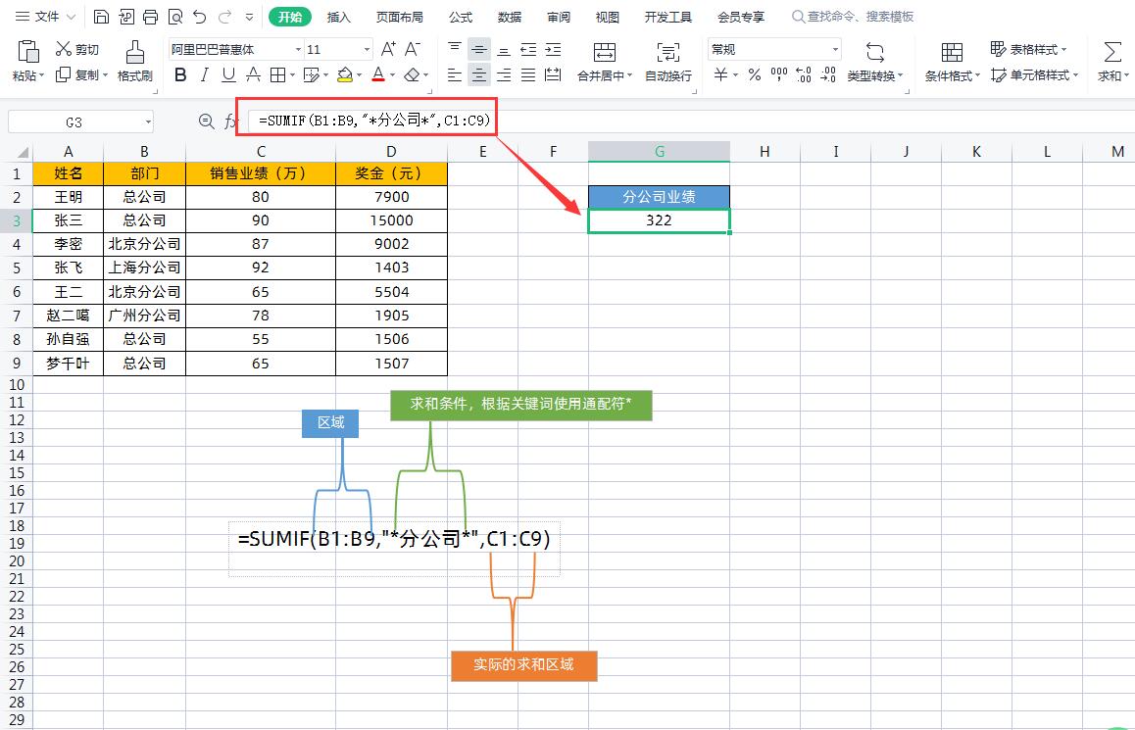Increase font size with A+ icon
Image resolution: width=1135 pixels, height=730 pixels.
point(388,49)
